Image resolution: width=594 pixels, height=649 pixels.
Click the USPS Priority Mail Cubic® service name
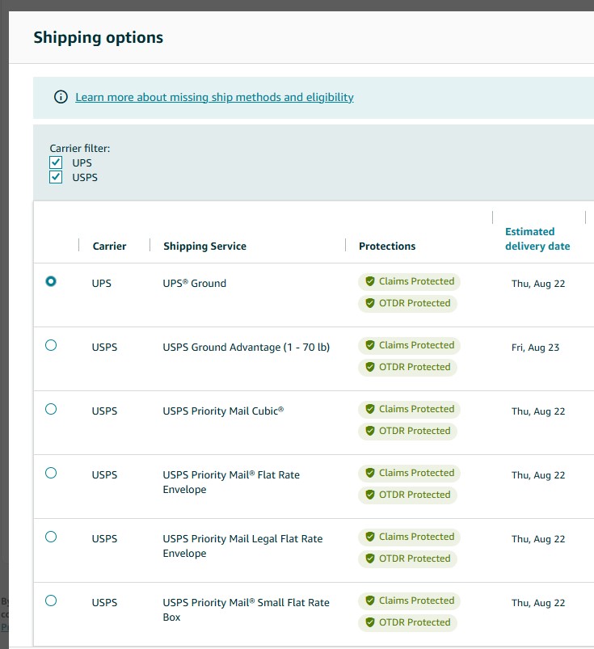click(223, 411)
